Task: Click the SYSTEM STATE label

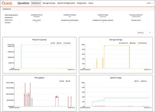Action: (x=136, y=20)
